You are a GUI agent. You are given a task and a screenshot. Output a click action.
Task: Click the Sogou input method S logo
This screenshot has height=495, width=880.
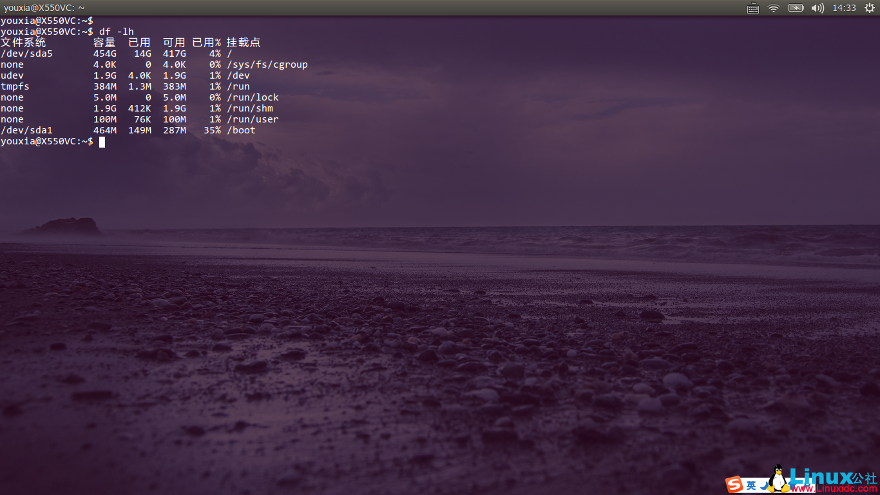click(x=734, y=485)
